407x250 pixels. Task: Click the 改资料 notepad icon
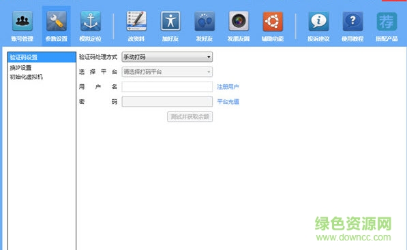pyautogui.click(x=136, y=21)
